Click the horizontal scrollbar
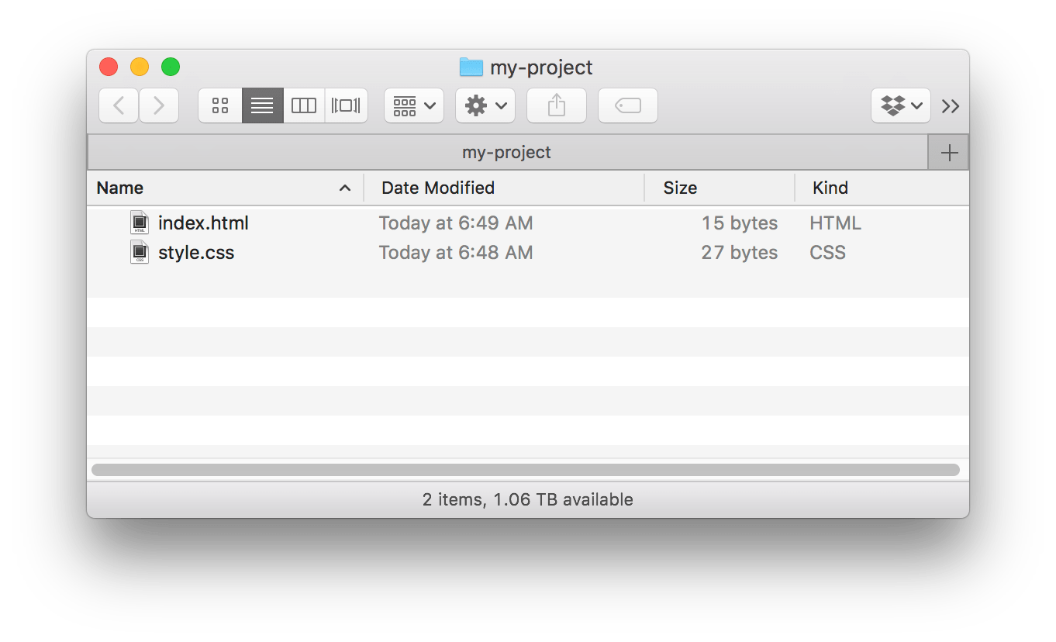1056x642 pixels. [526, 470]
